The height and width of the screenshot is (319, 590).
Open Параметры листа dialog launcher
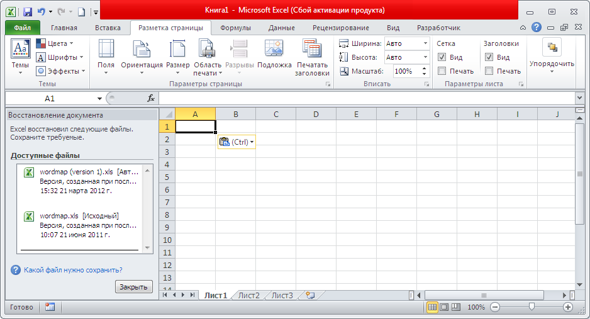(521, 84)
